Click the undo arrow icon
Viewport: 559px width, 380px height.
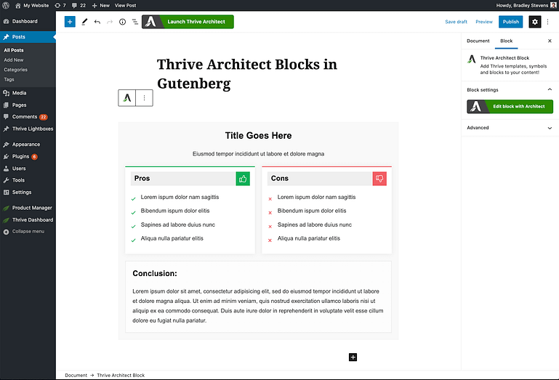97,22
